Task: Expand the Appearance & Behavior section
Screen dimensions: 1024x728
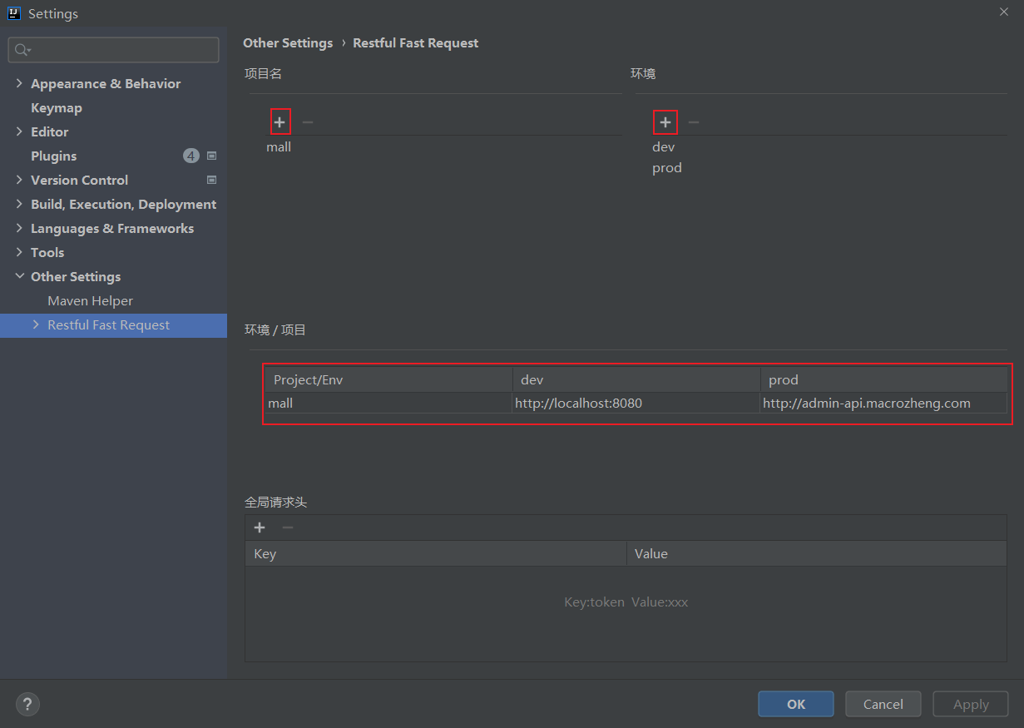Action: pos(19,83)
